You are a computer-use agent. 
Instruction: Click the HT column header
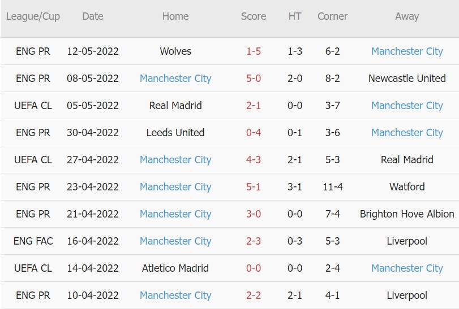295,16
